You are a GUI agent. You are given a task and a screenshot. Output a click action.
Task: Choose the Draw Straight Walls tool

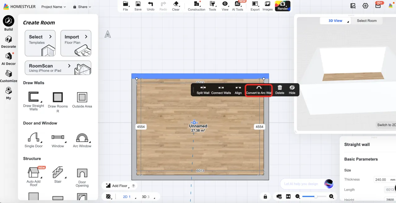[33, 97]
